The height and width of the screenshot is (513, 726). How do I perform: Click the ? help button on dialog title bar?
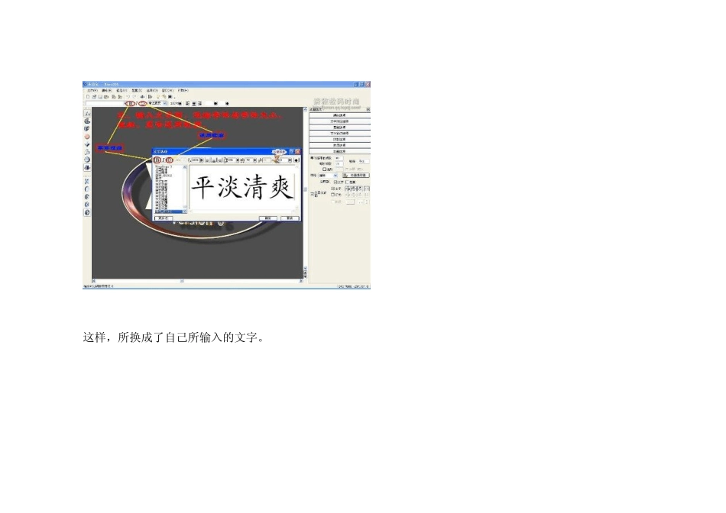point(292,152)
